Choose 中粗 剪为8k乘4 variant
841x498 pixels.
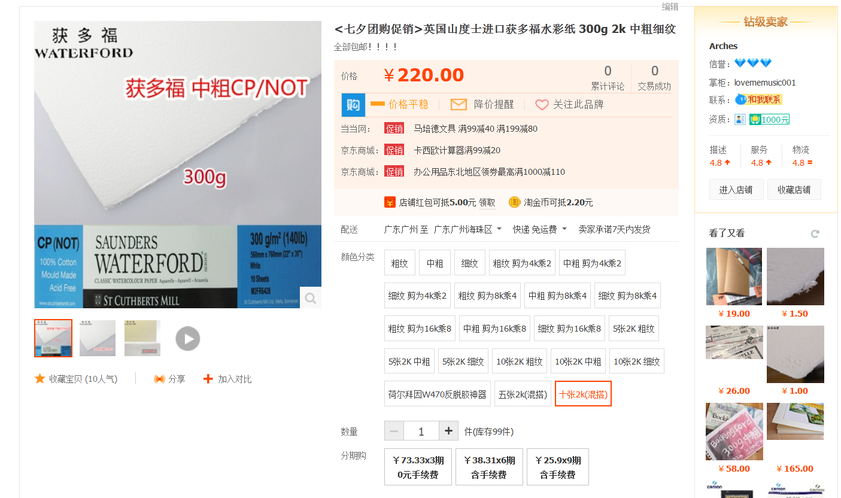[x=557, y=296]
